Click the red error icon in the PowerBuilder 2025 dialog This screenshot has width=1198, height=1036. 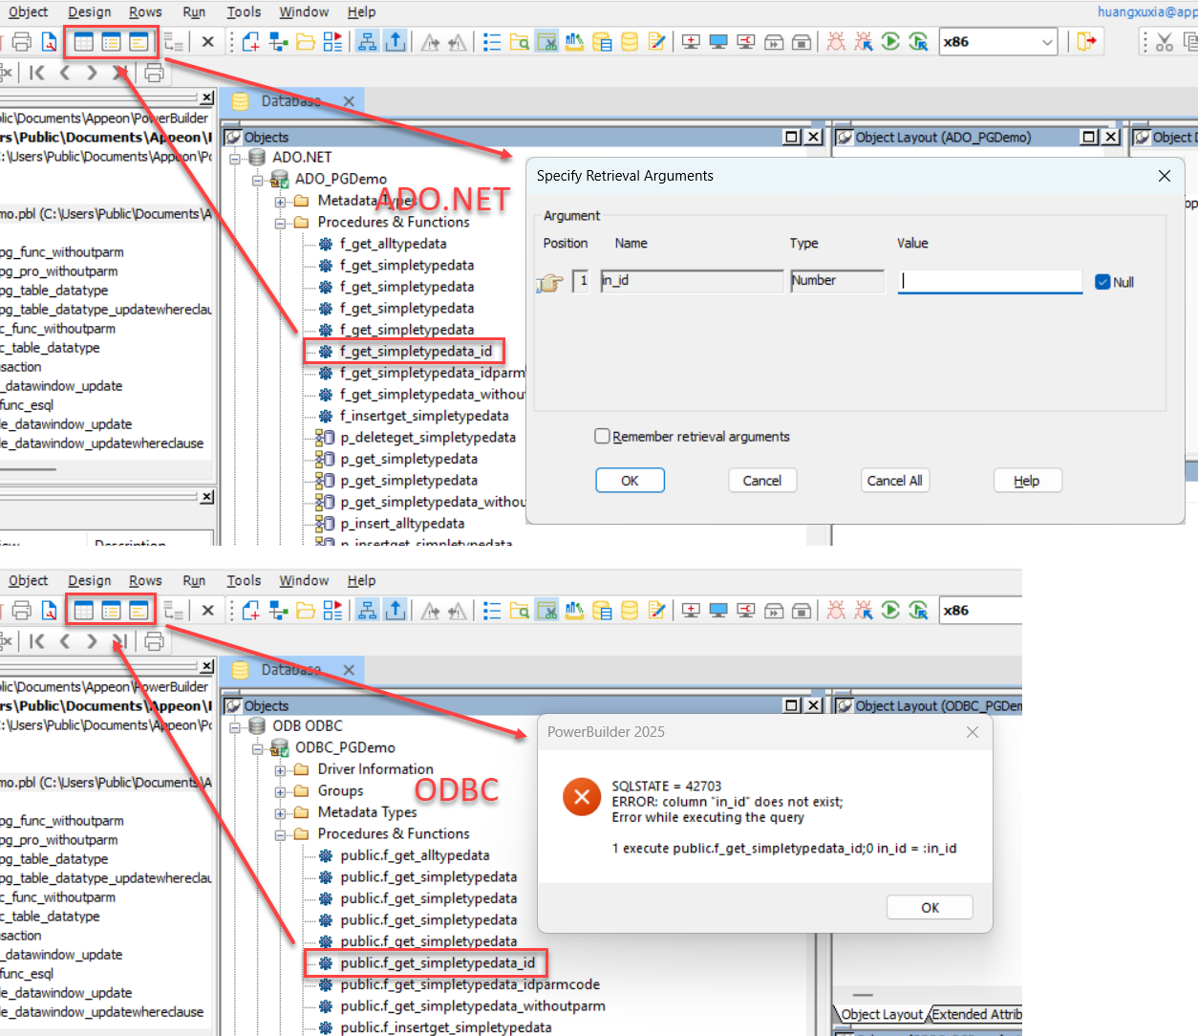[x=581, y=796]
